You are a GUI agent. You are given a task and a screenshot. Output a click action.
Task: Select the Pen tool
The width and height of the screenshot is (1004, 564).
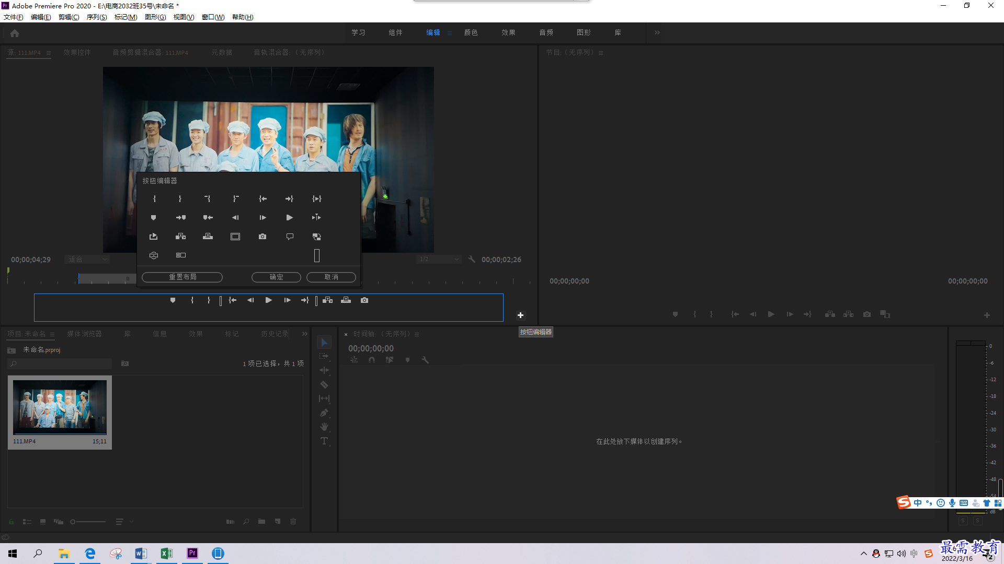pyautogui.click(x=324, y=413)
